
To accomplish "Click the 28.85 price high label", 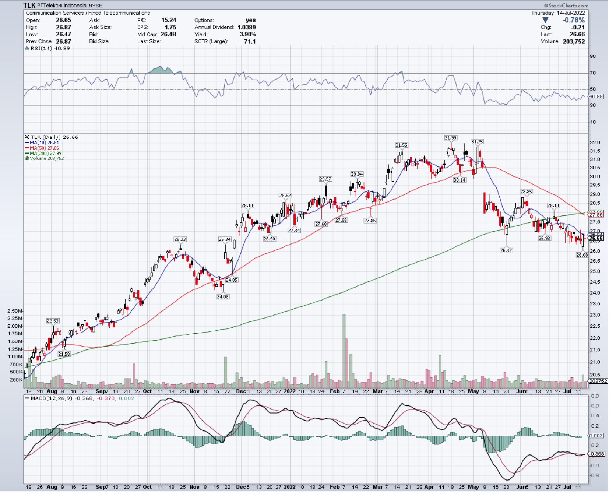I will tap(526, 191).
